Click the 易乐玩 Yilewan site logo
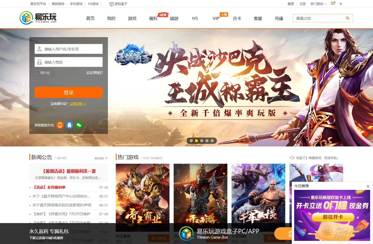 (38, 18)
